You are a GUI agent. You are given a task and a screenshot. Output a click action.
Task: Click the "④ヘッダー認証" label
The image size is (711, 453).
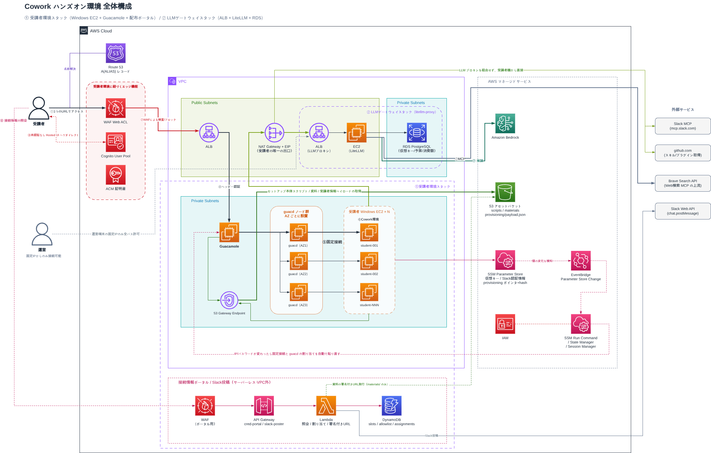point(229,187)
